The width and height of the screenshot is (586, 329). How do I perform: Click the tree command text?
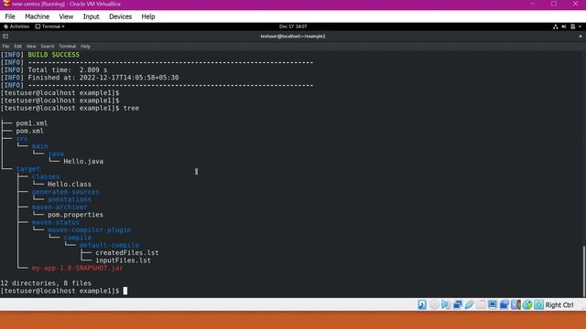pyautogui.click(x=131, y=108)
